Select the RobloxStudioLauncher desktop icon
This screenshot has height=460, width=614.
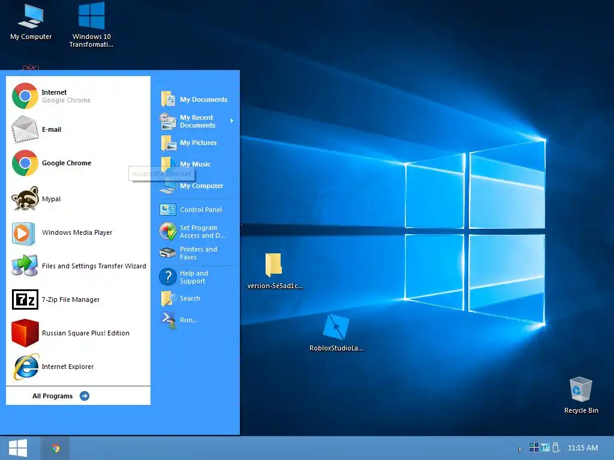(x=336, y=332)
